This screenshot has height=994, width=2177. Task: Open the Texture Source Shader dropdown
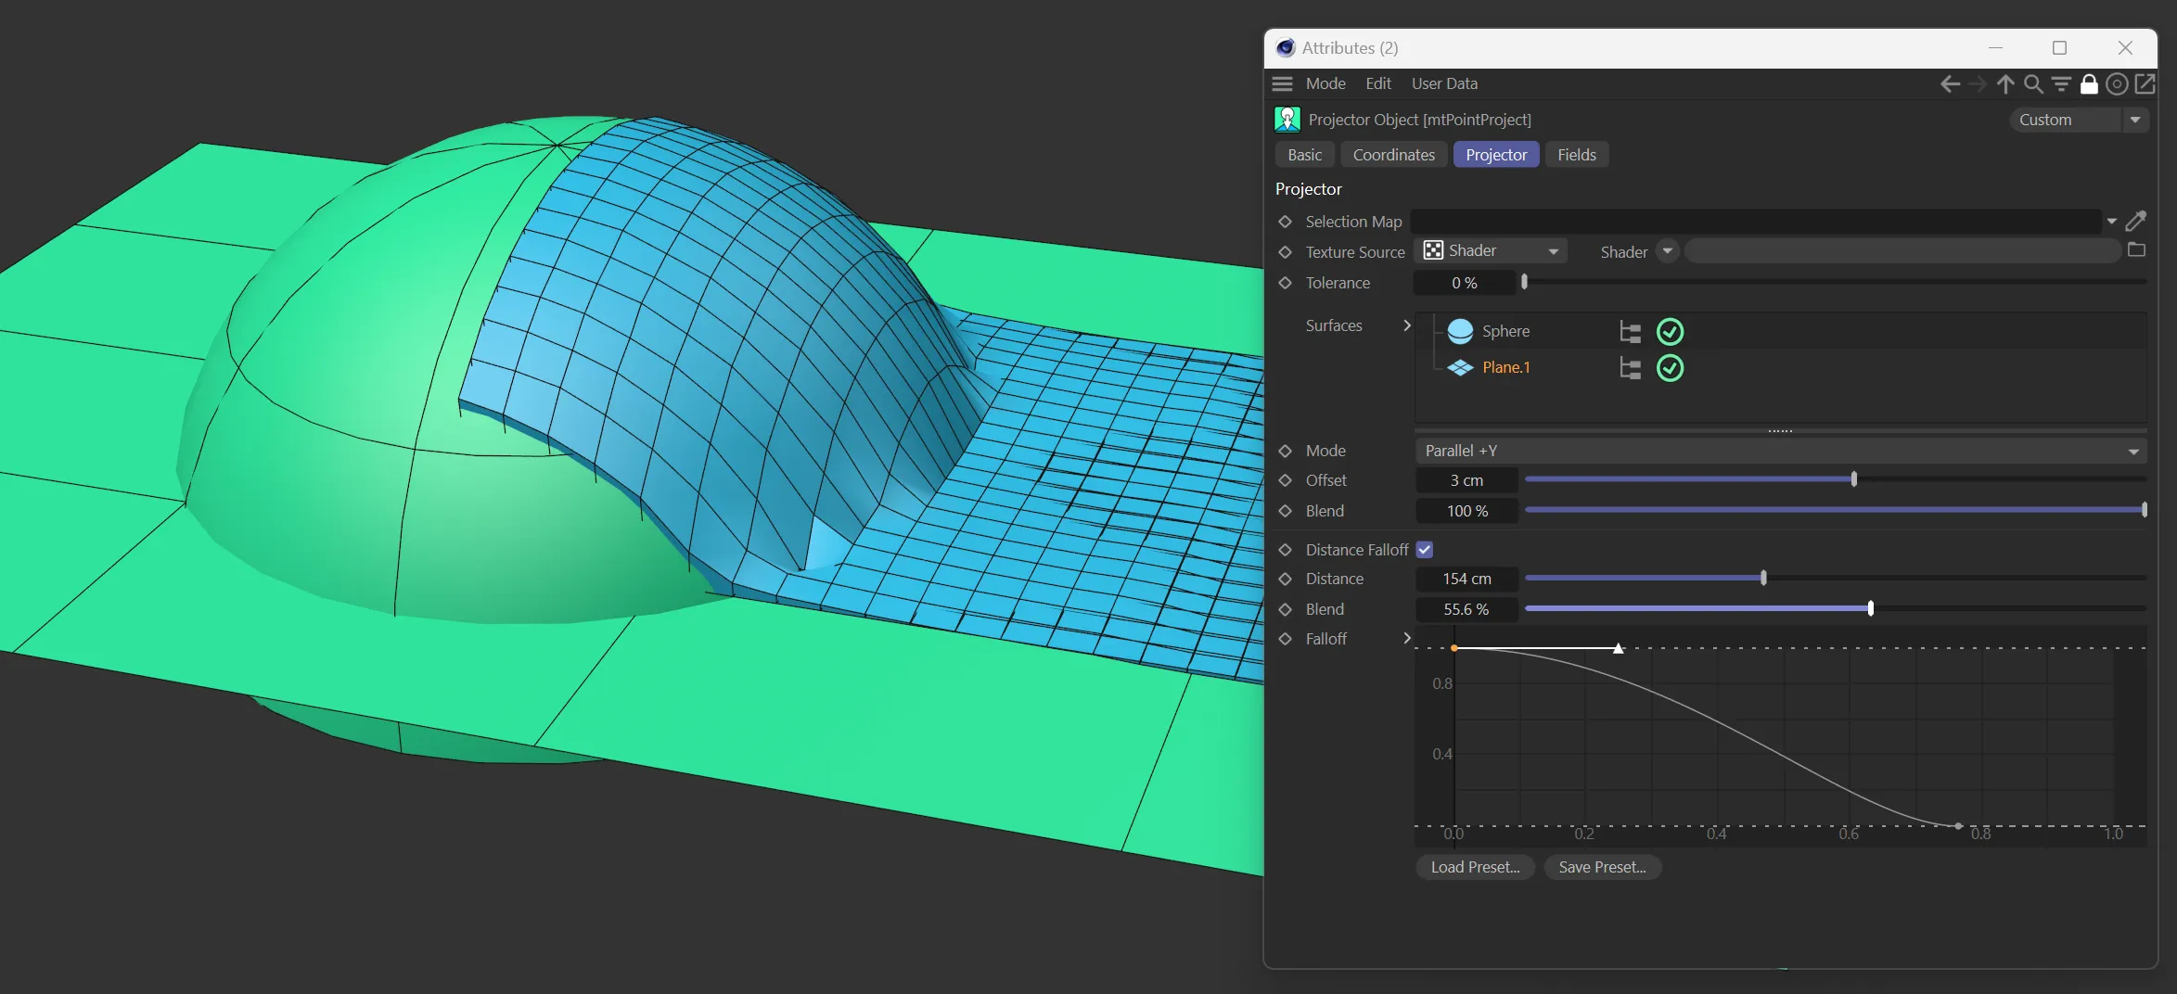coord(1491,251)
